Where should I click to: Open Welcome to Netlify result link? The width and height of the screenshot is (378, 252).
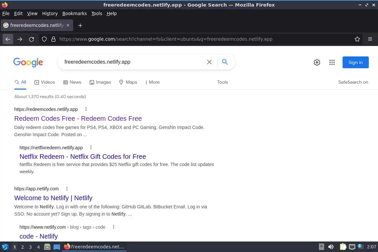pos(53,198)
